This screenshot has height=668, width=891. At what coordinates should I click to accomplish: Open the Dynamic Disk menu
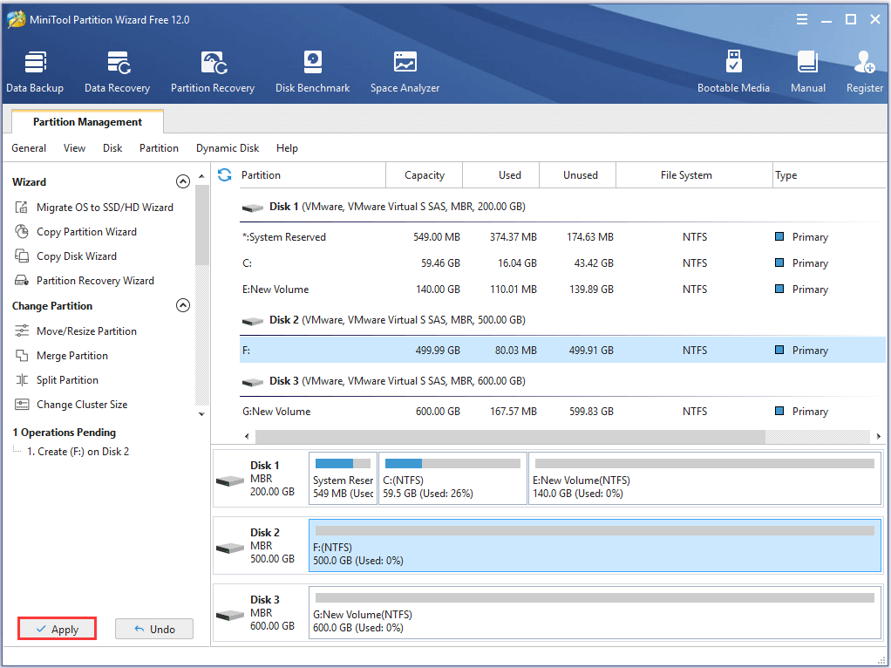click(x=228, y=147)
